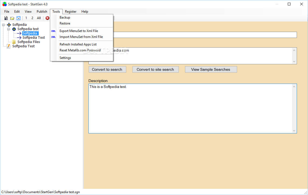The image size is (308, 195).
Task: Click the Convert to site search button
Action: pos(155,70)
